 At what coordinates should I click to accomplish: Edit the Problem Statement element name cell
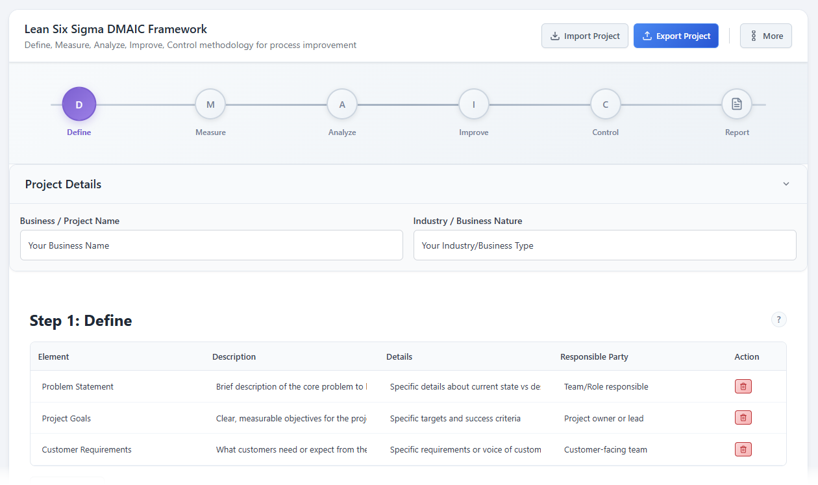tap(117, 386)
